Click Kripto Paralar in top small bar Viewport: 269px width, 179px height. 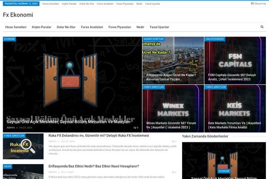pos(69,4)
